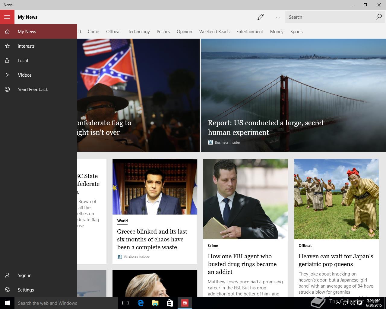Open the FBI agent addict headline
386x309 pixels.
pos(242,264)
